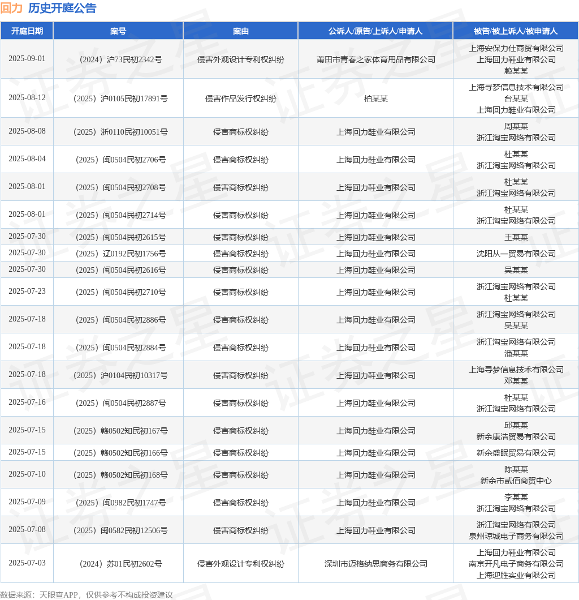Click defendant '王某某'

tap(516, 237)
